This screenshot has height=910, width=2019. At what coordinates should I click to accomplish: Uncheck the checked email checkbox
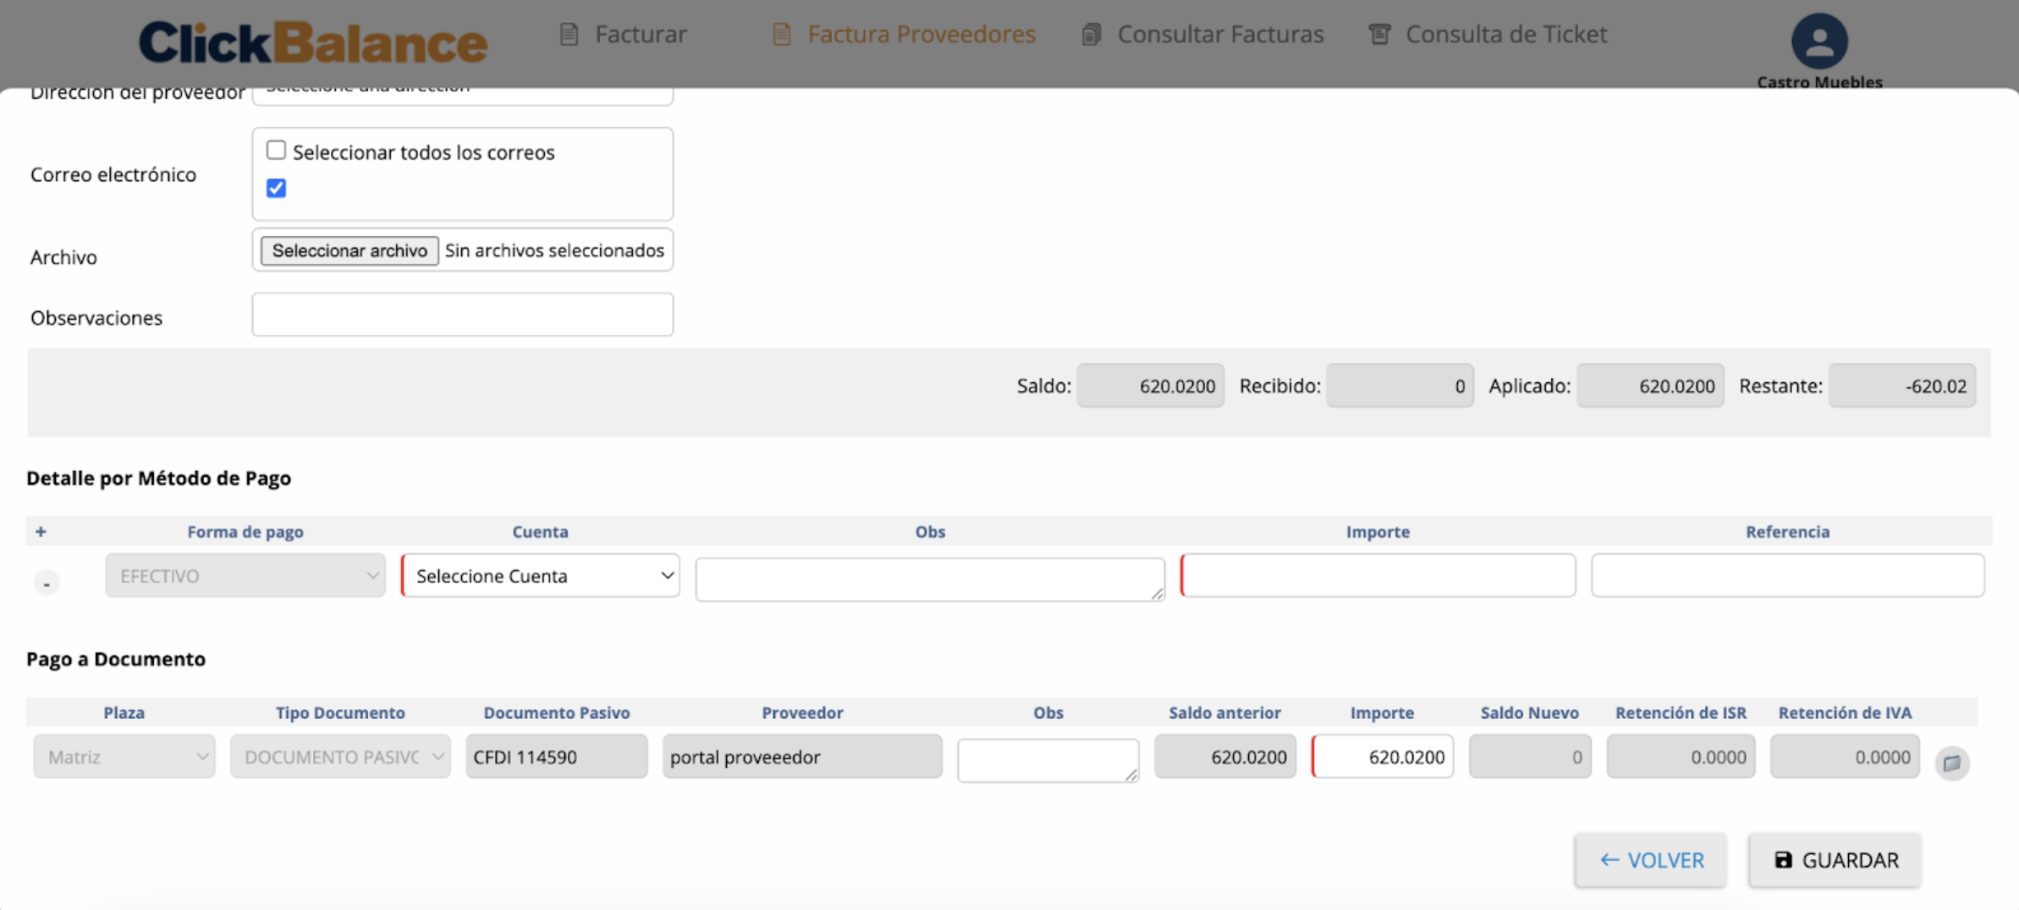pos(276,188)
